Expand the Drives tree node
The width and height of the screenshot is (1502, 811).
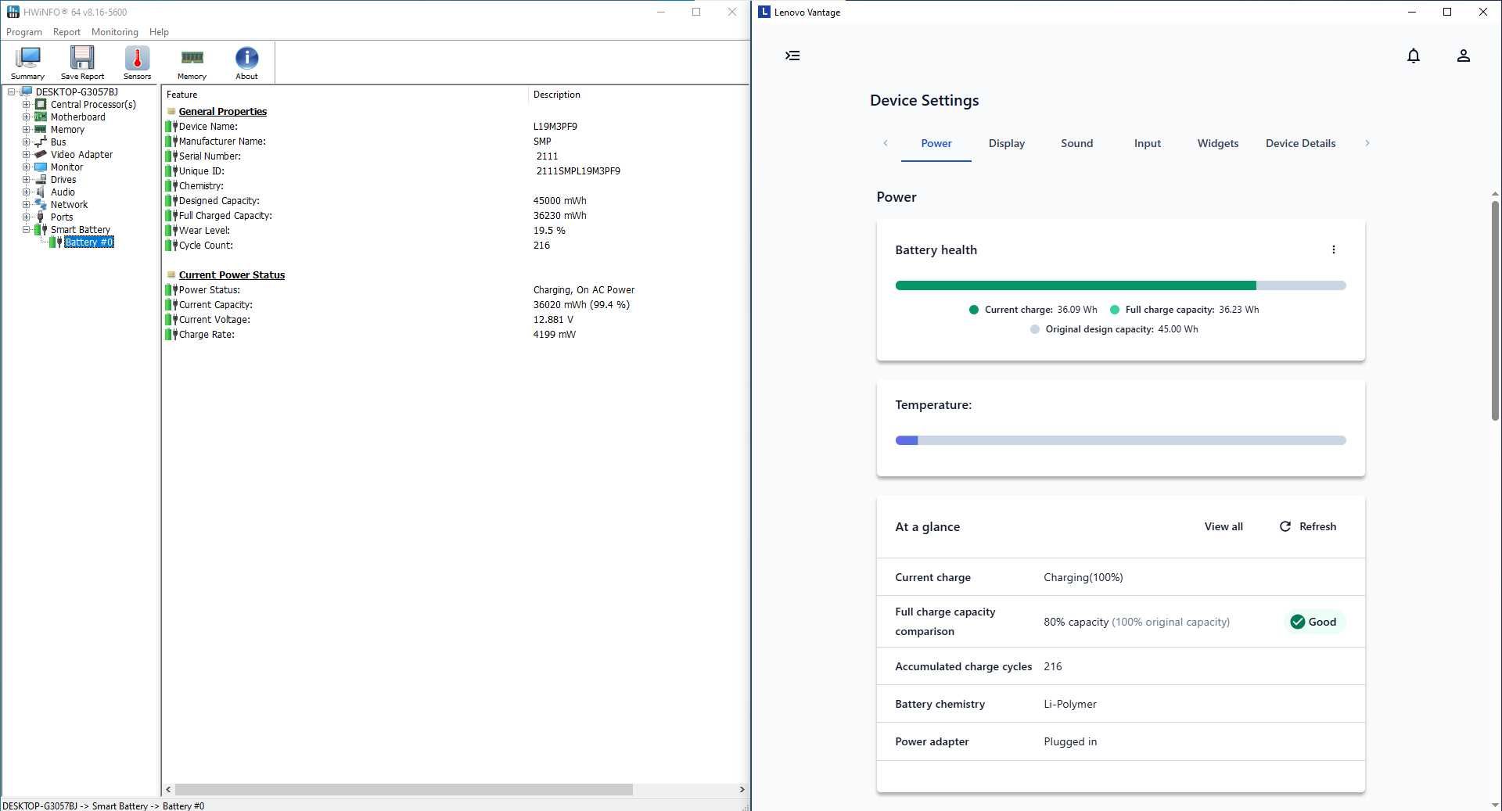point(26,179)
